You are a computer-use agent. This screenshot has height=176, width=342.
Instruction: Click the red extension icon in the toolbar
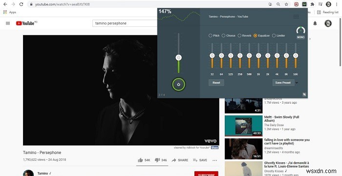297,4
